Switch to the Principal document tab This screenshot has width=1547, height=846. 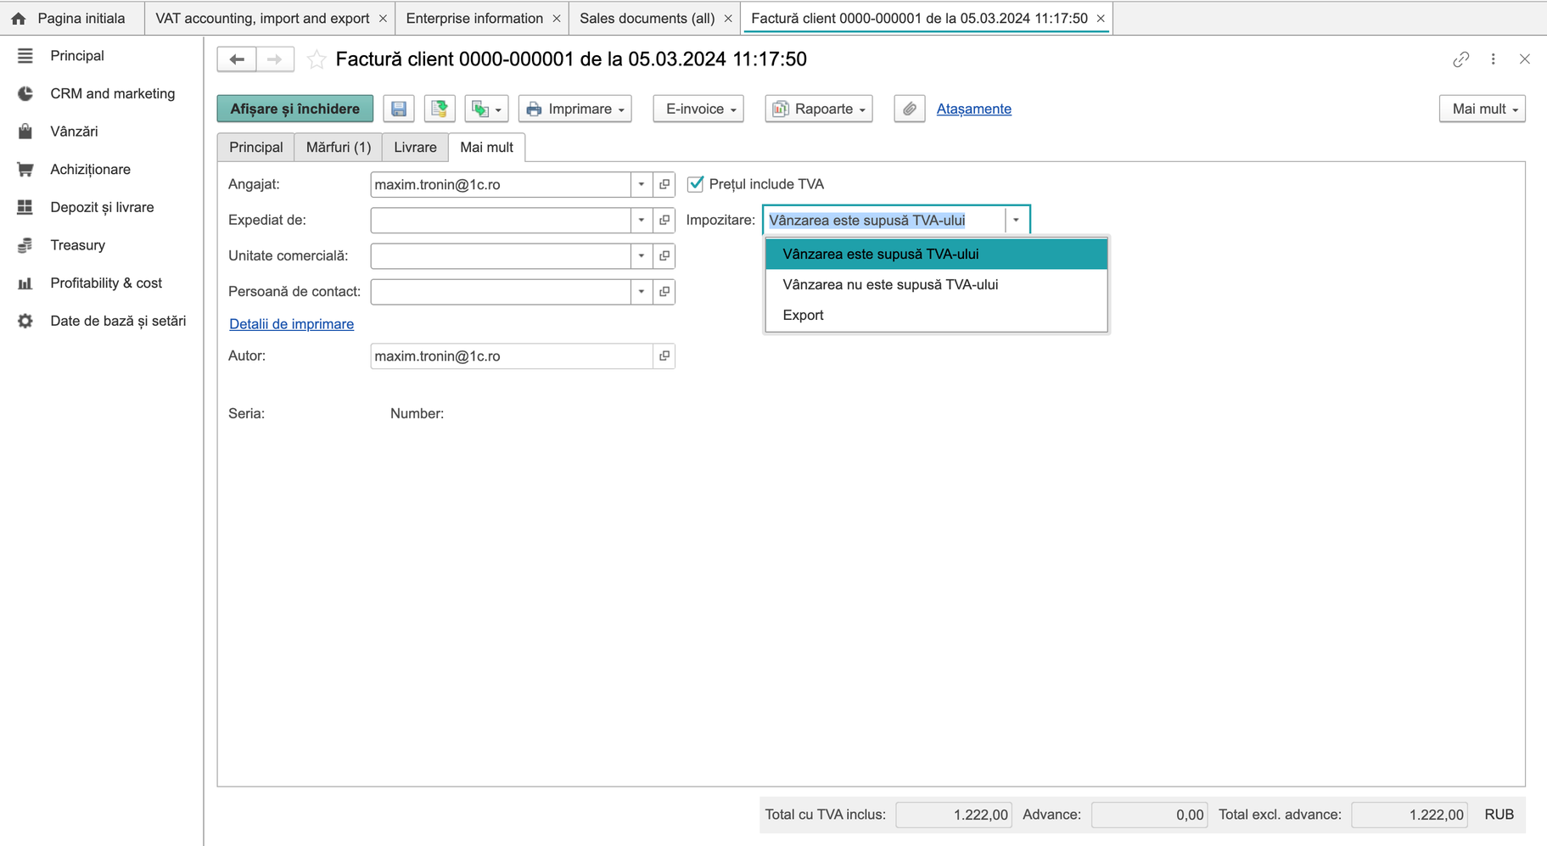(256, 147)
